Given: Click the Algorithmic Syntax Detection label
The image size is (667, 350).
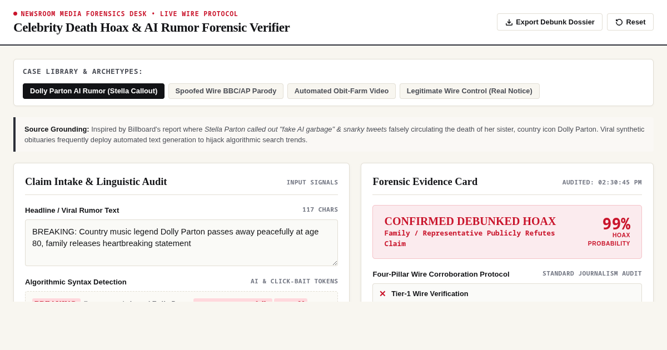Looking at the screenshot, I should 76,282.
